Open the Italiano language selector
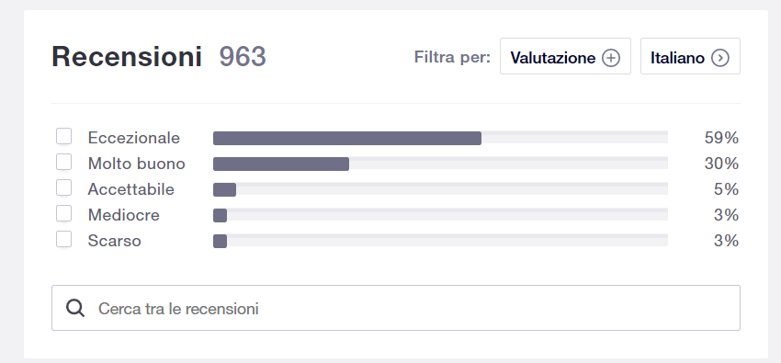 (x=690, y=56)
